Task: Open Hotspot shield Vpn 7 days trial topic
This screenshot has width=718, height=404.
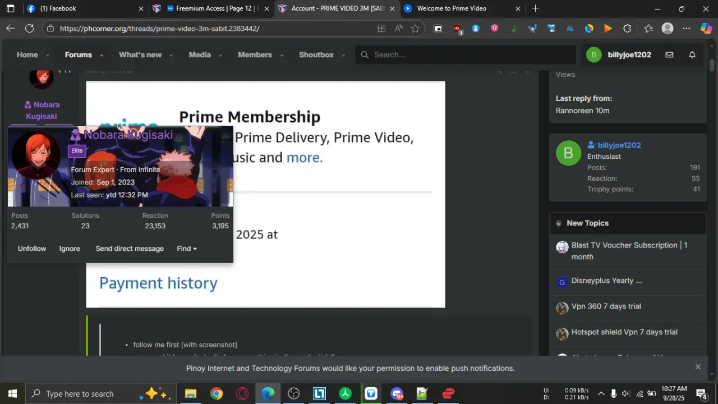Action: (x=624, y=332)
